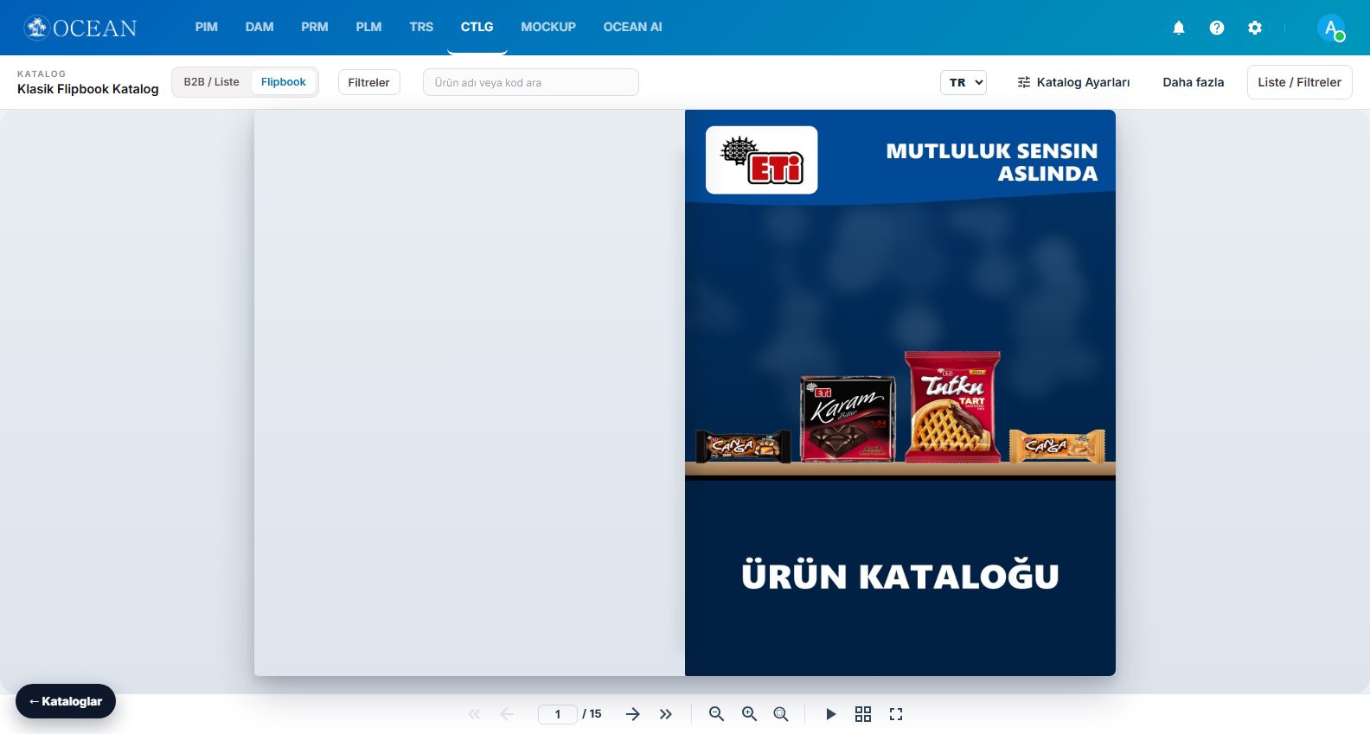Image resolution: width=1370 pixels, height=734 pixels.
Task: Open user avatar menu
Action: [x=1331, y=28]
